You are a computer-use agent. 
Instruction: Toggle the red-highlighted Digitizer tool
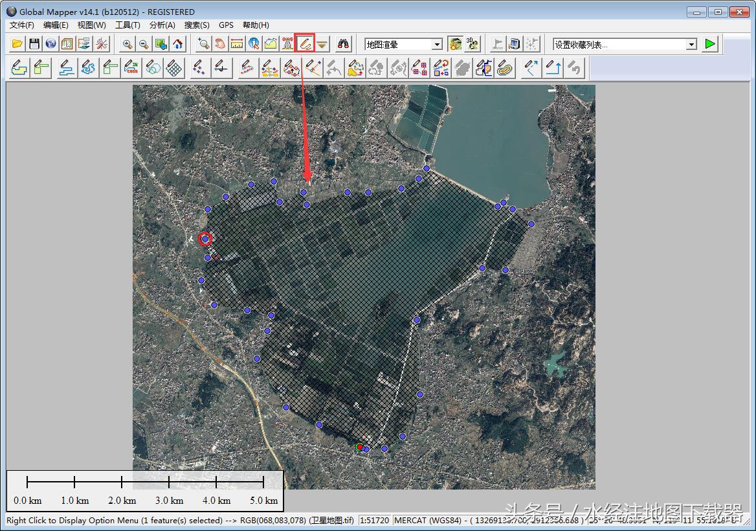[x=304, y=44]
